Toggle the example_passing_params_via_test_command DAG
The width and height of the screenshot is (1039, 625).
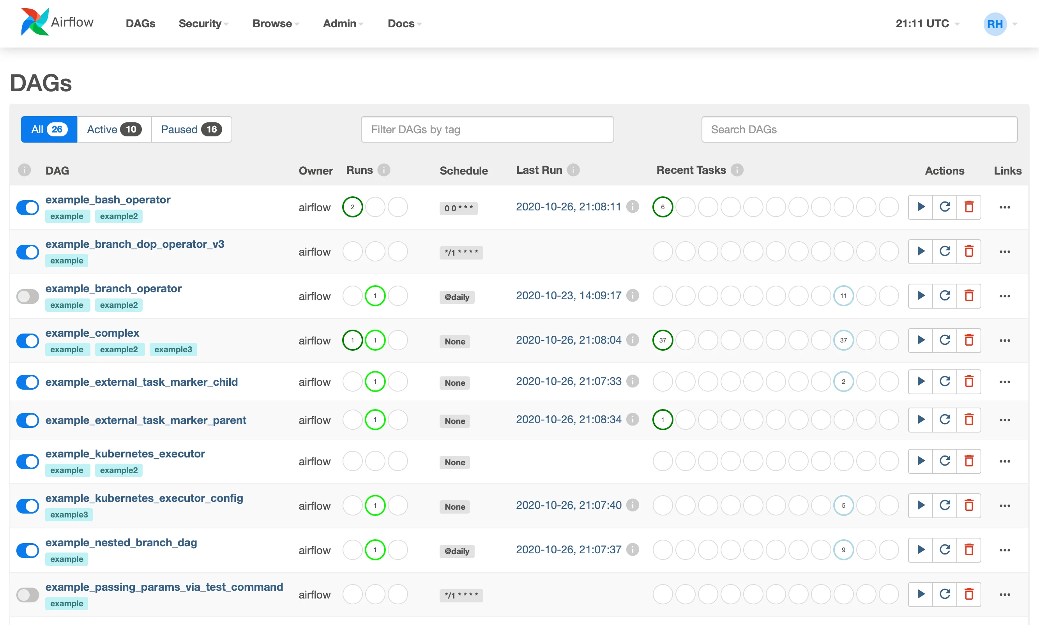27,593
